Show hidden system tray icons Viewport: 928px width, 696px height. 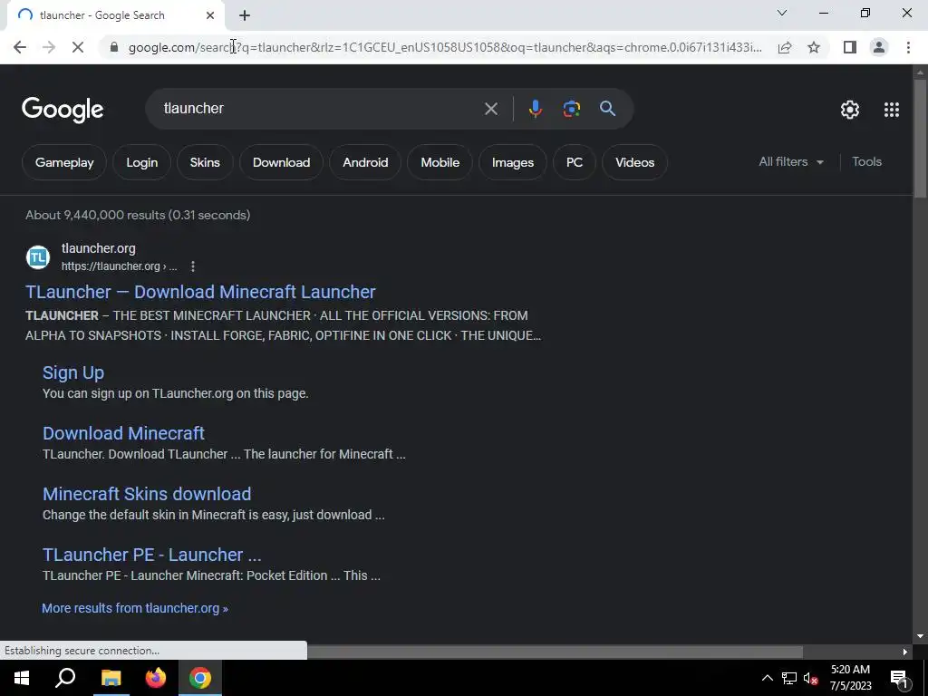[767, 678]
